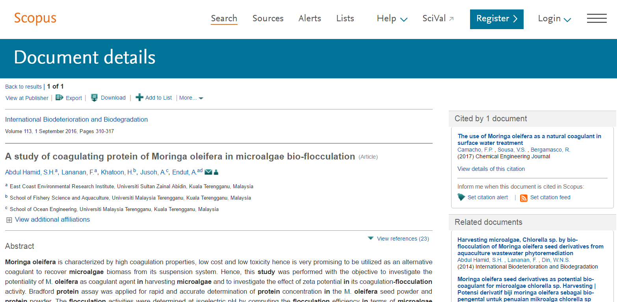Open citing author Sousa, V.S.
The width and height of the screenshot is (617, 302).
511,150
